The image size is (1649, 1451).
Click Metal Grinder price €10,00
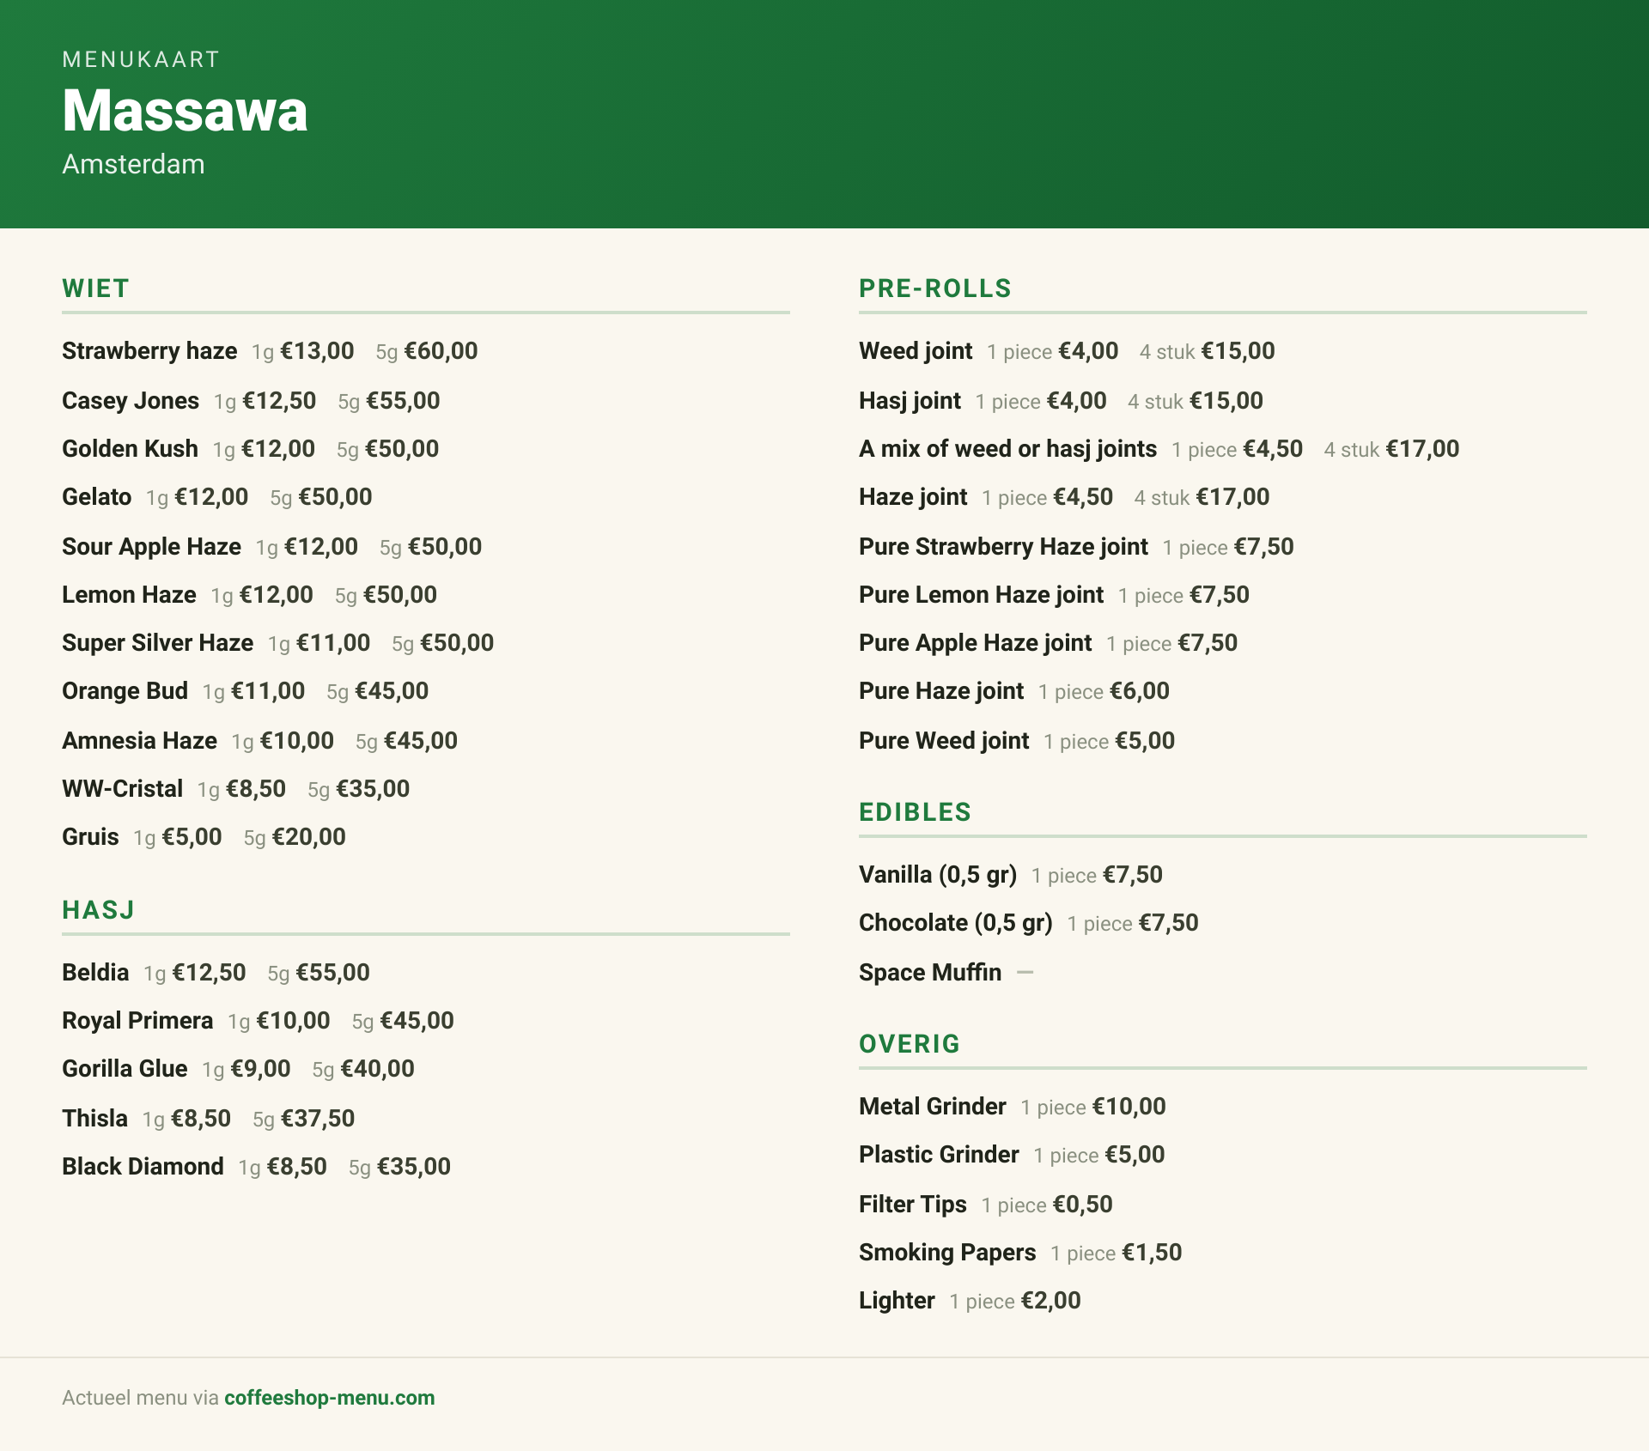coord(1129,1107)
